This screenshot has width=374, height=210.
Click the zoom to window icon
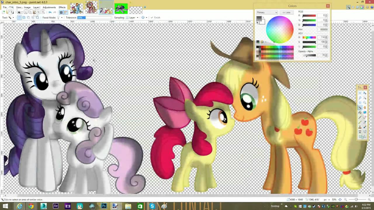pyautogui.click(x=340, y=200)
